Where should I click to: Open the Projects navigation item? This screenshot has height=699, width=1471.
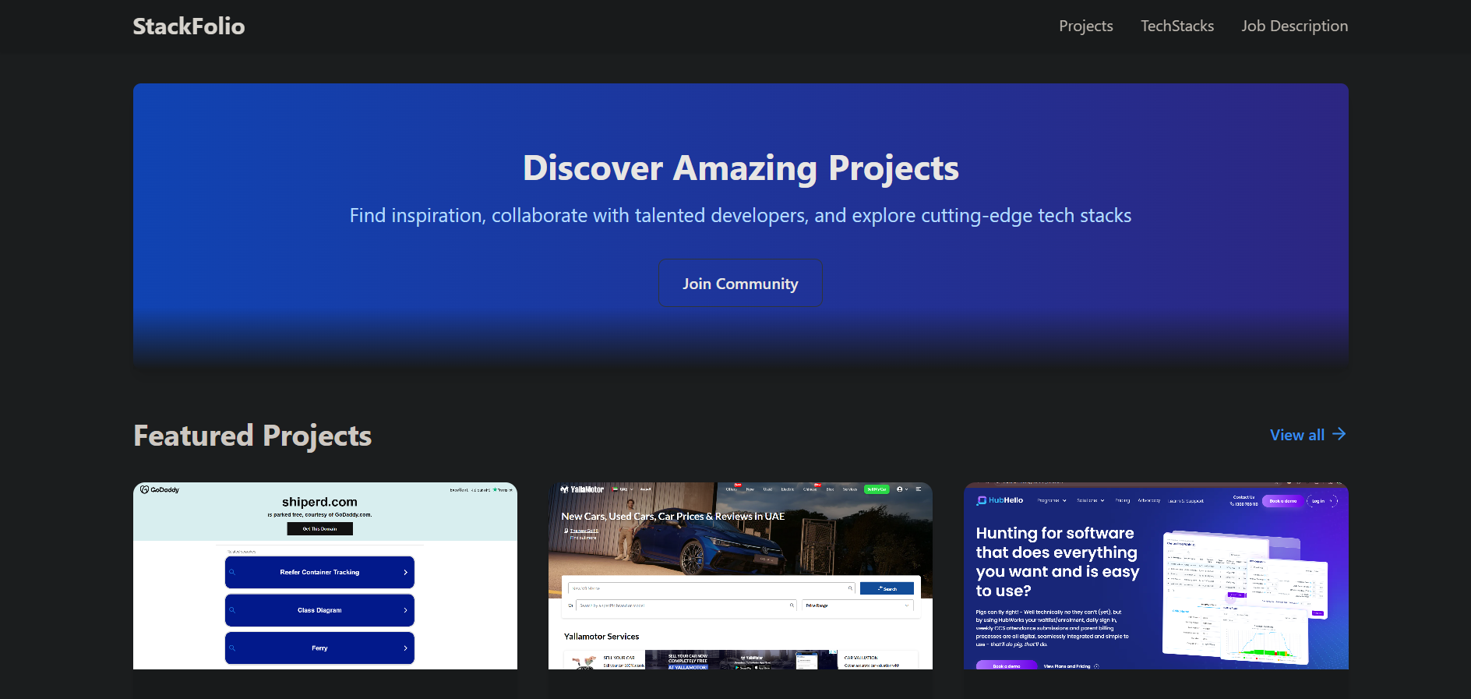pyautogui.click(x=1085, y=26)
